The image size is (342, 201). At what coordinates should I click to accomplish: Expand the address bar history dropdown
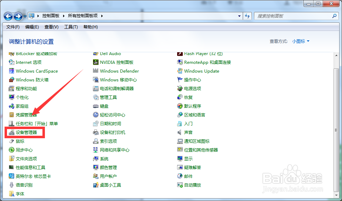pyautogui.click(x=239, y=16)
